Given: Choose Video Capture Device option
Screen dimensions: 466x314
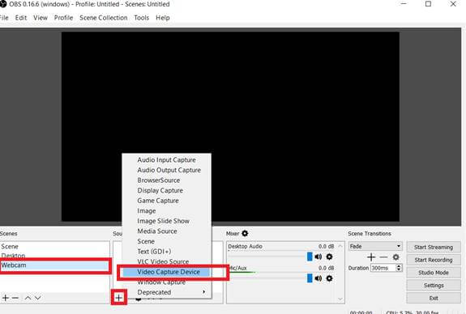Looking at the screenshot, I should point(166,272).
